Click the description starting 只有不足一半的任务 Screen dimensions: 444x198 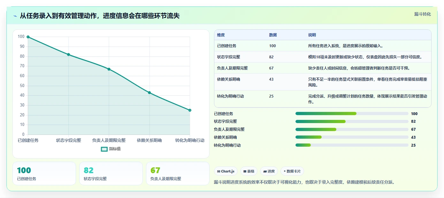368,82
